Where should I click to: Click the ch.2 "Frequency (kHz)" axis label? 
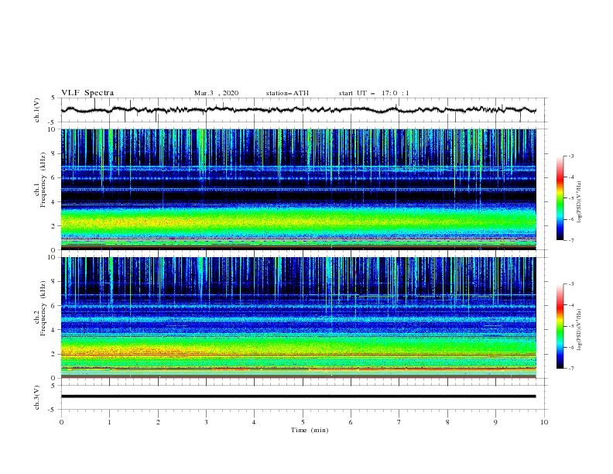point(43,308)
